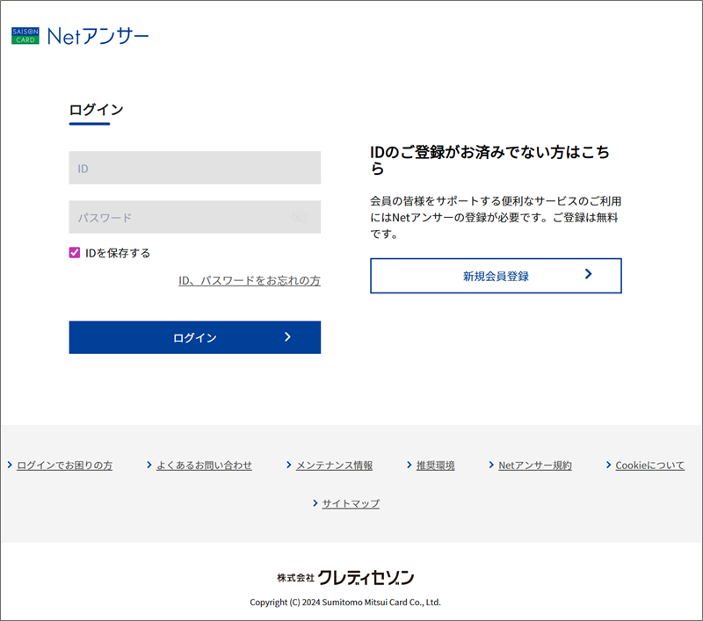Click the Cookieについて link

649,466
